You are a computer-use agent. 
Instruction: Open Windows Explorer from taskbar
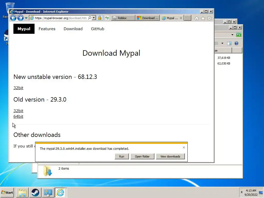[22, 193]
